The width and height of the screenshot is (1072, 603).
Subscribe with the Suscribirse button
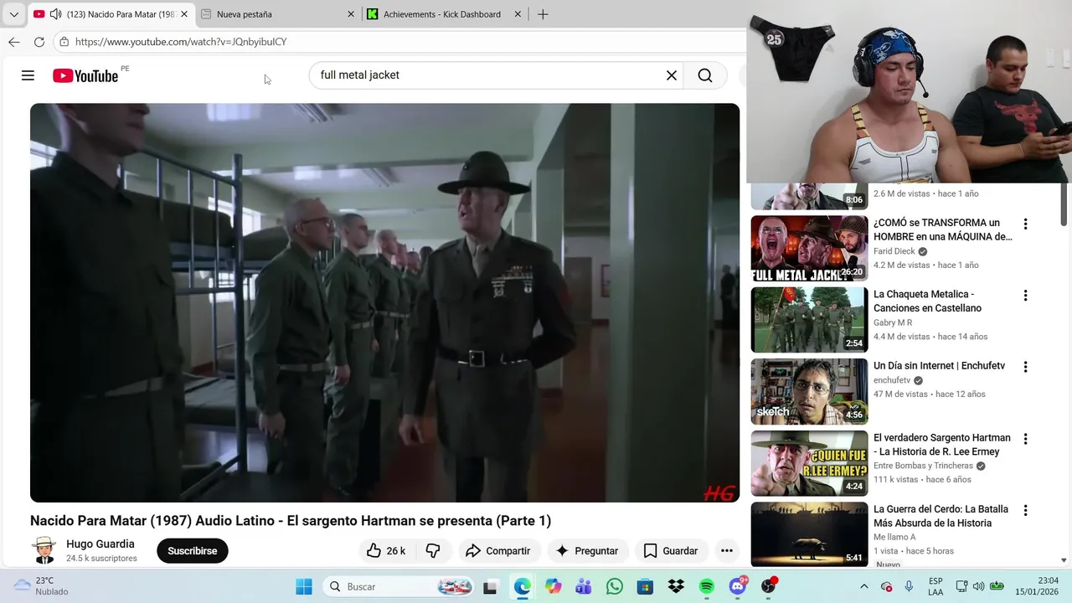click(x=193, y=550)
